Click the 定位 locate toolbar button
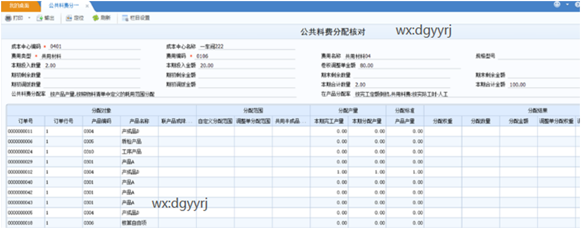 pyautogui.click(x=74, y=18)
